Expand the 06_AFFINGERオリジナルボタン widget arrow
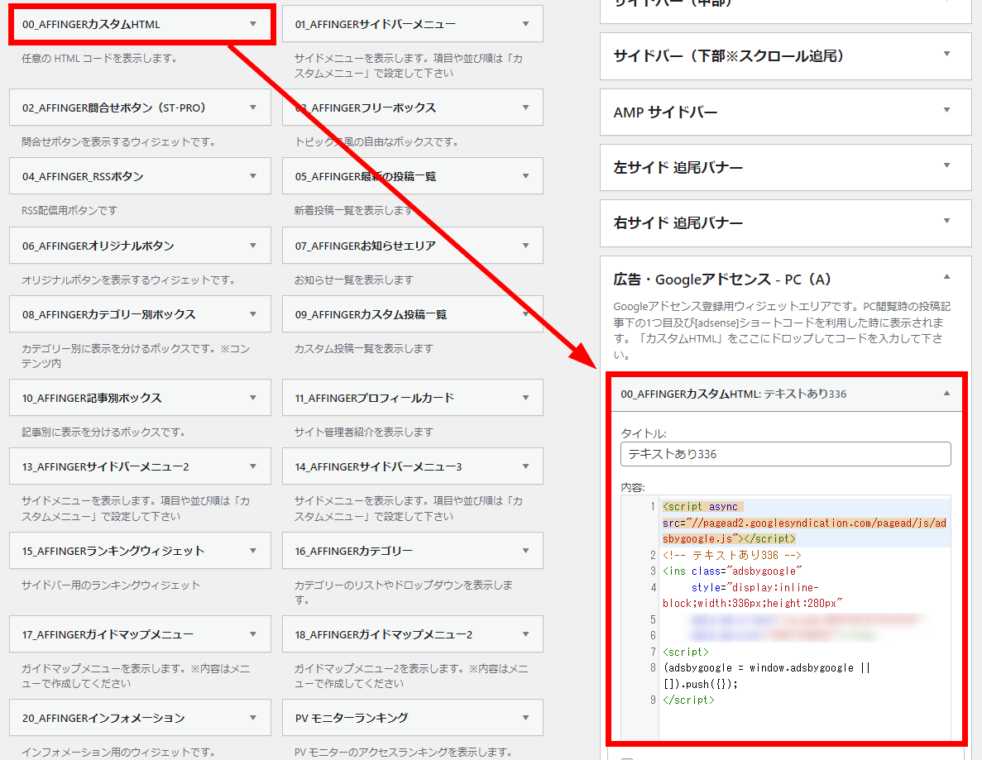Screen dimensions: 982x760 coord(253,246)
